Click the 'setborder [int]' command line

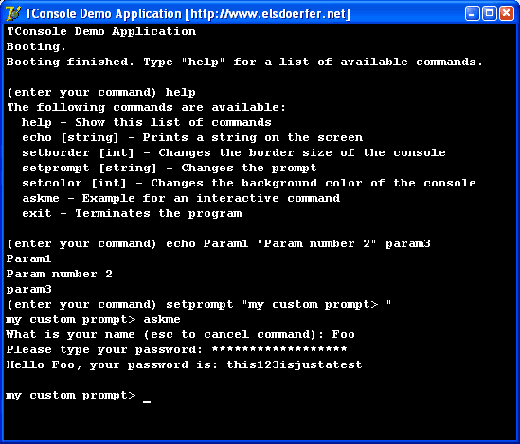[234, 153]
